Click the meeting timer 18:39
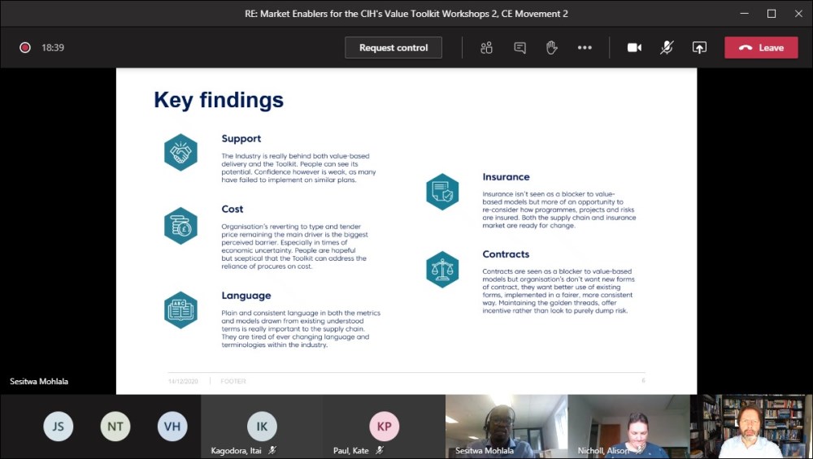 pos(53,48)
